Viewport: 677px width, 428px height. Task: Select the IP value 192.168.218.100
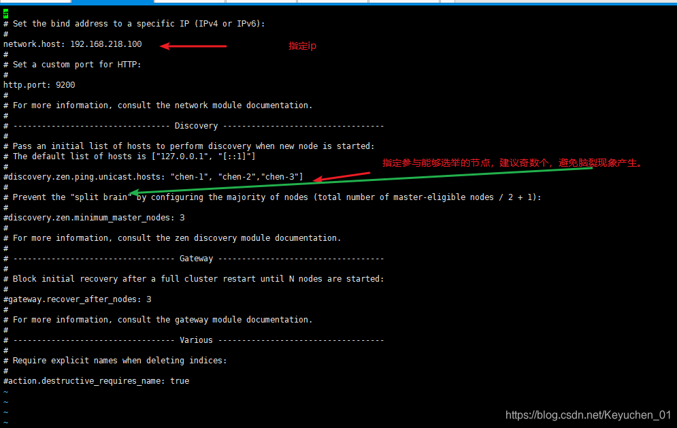(105, 44)
